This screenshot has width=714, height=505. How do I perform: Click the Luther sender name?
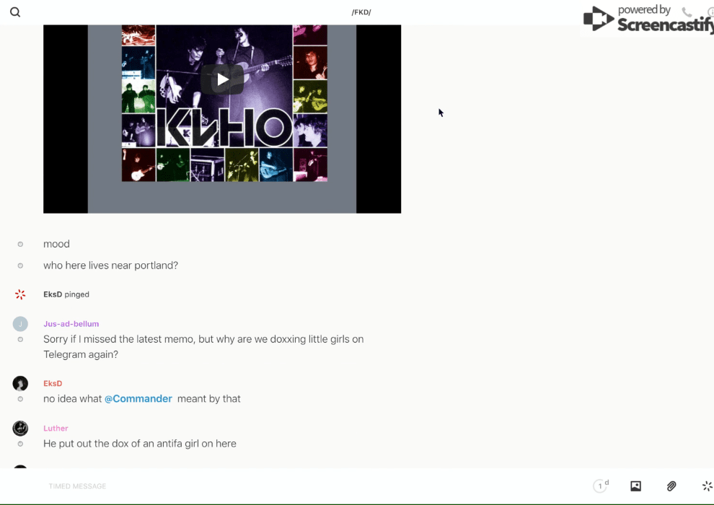point(56,429)
